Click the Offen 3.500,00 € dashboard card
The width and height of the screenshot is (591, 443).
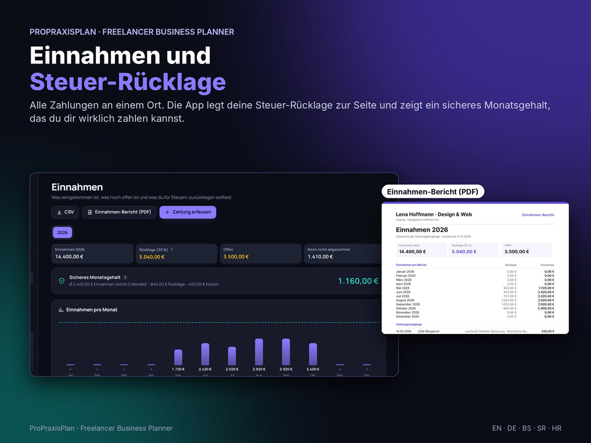pos(260,254)
